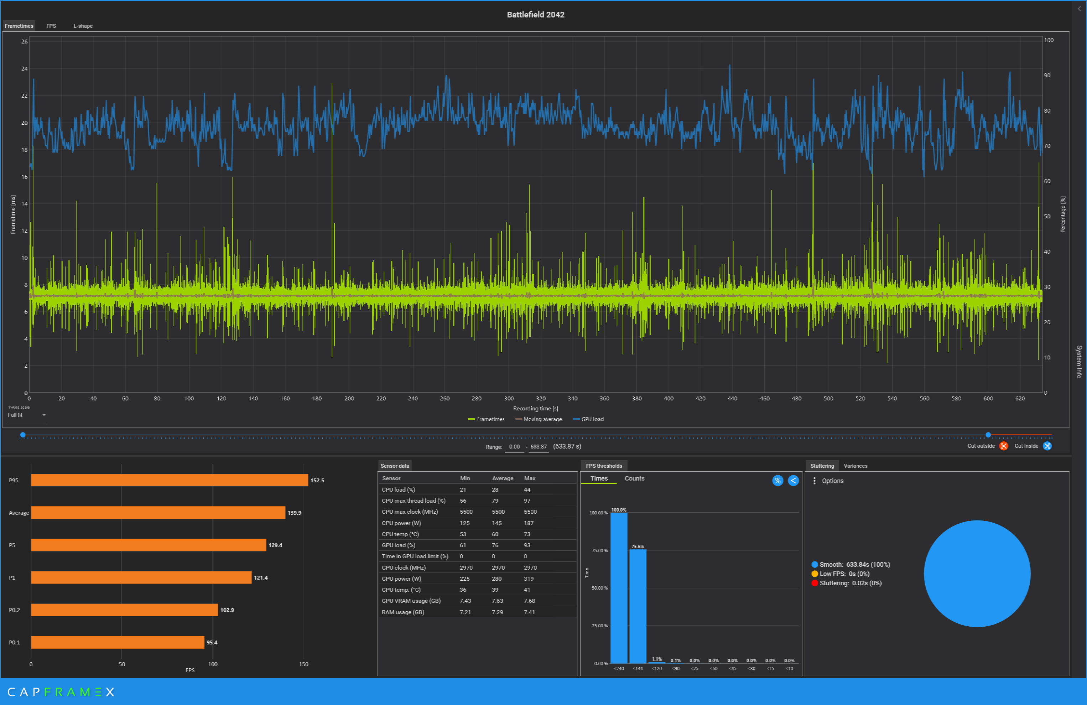Switch to the L-shape chart tab
The image size is (1087, 705).
pos(83,26)
